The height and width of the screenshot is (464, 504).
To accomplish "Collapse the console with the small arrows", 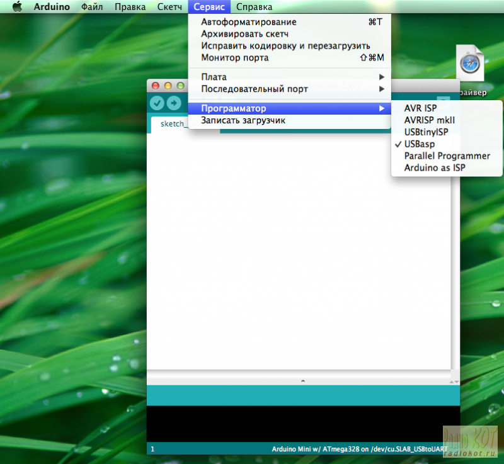I will (x=454, y=382).
